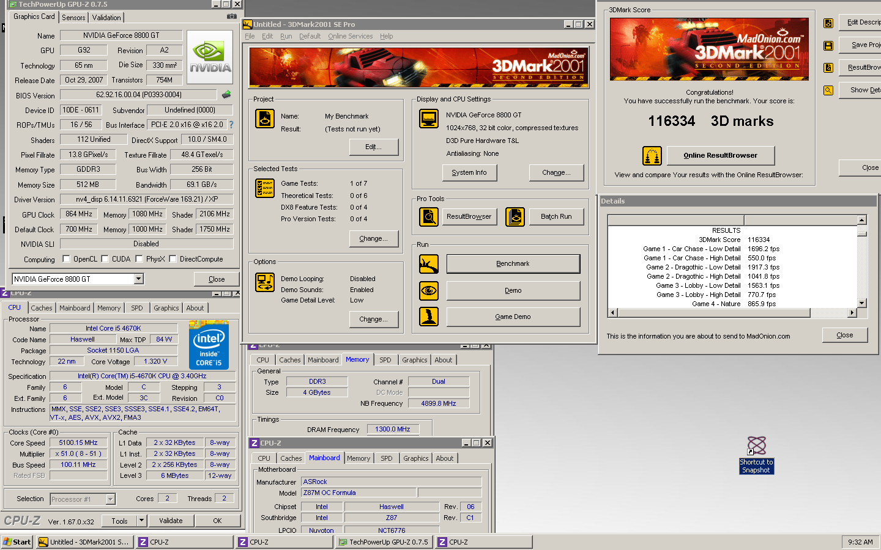881x550 pixels.
Task: Click the Save Project disk icon
Action: [828, 45]
